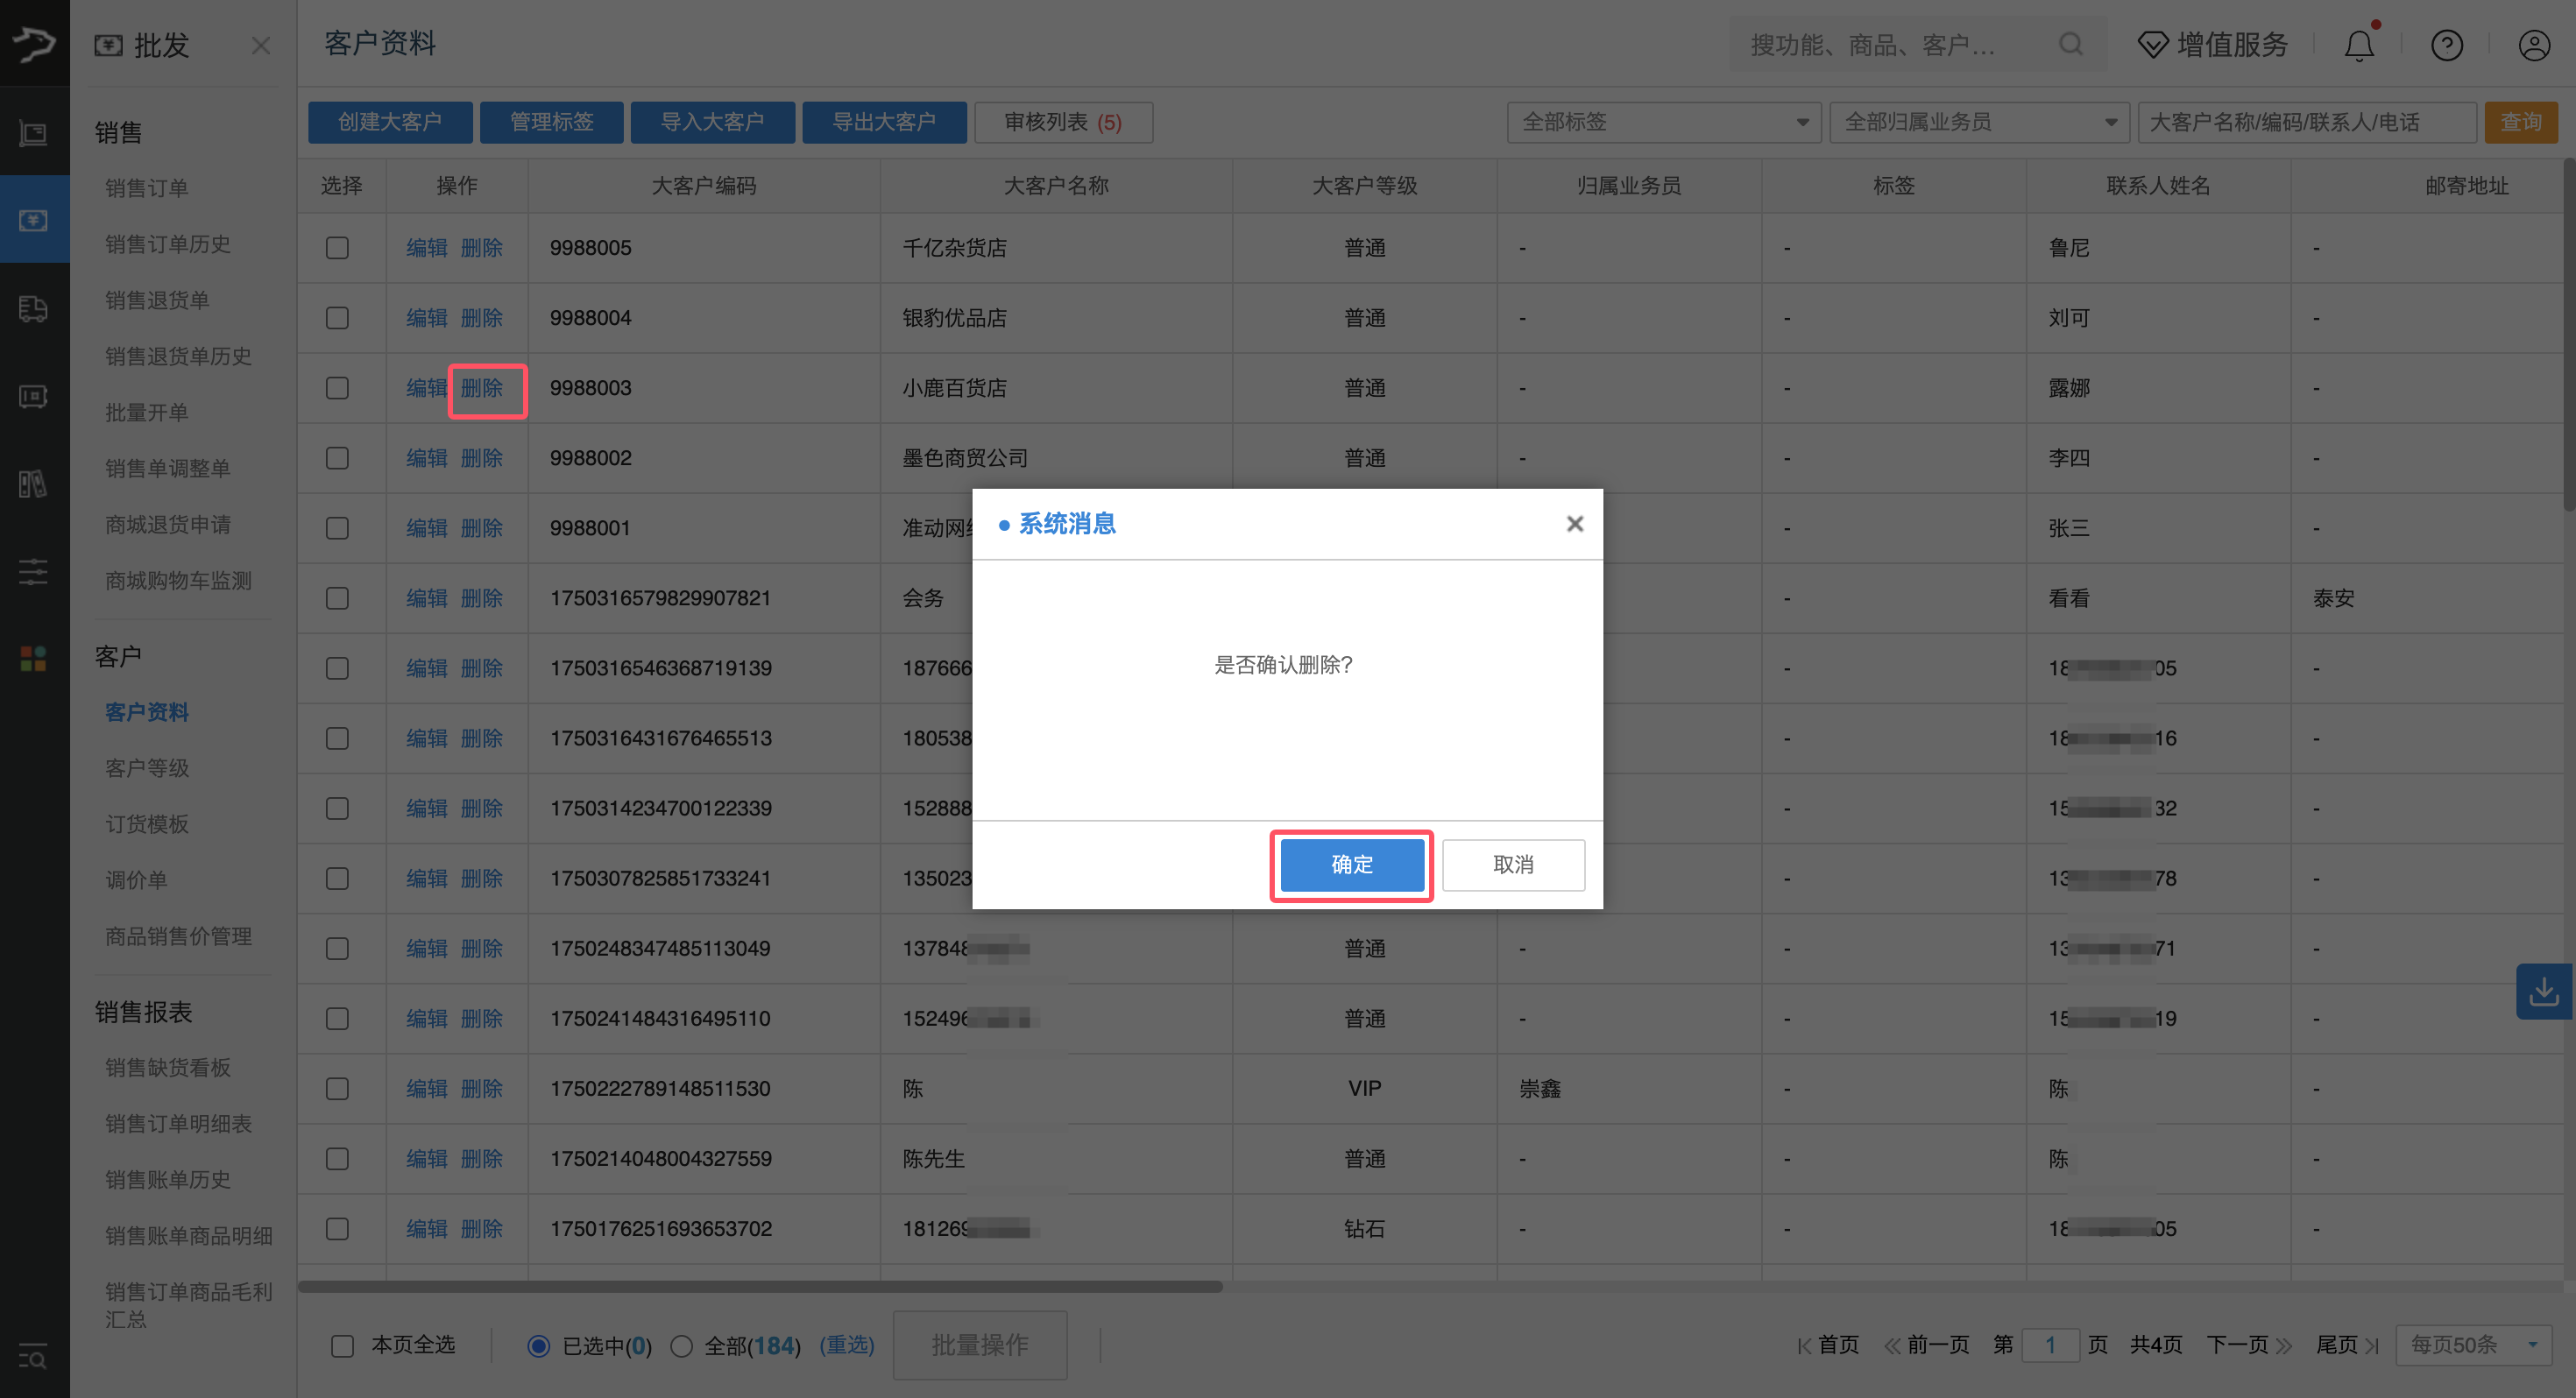Click the delivery truck sidebar icon
This screenshot has width=2576, height=1398.
[33, 309]
